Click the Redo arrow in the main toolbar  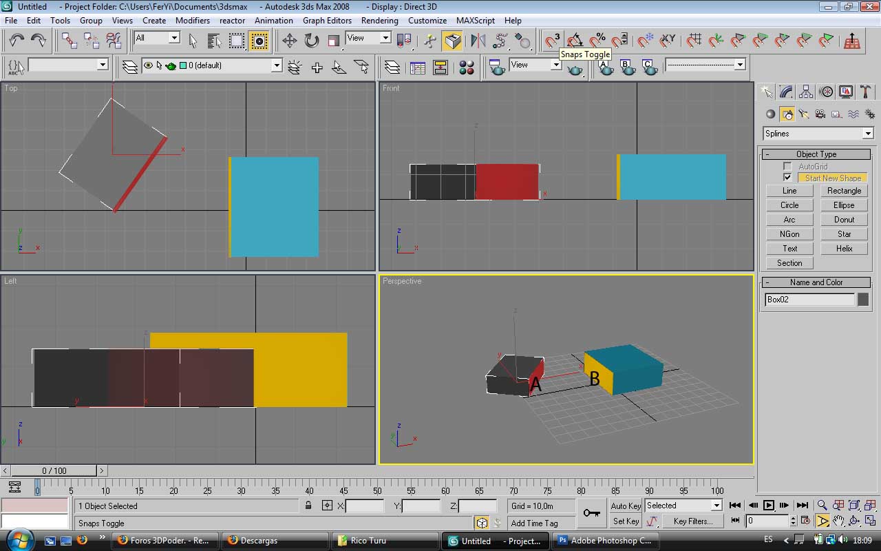(x=39, y=41)
